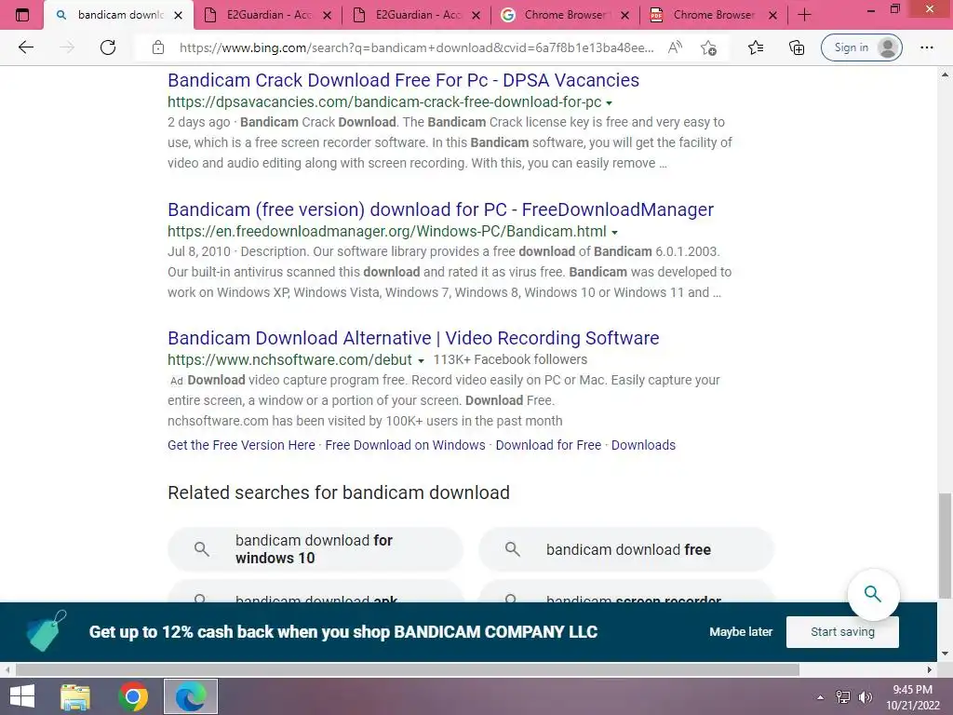
Task: Click Start saving on cashback banner
Action: pos(842,632)
